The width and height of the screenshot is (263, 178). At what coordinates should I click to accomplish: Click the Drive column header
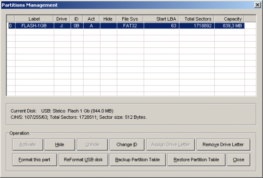(62, 19)
